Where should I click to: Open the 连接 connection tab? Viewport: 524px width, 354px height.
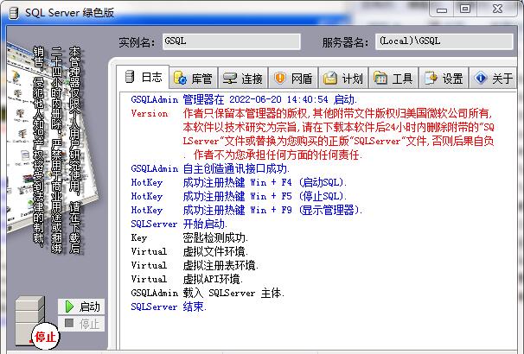(x=243, y=79)
